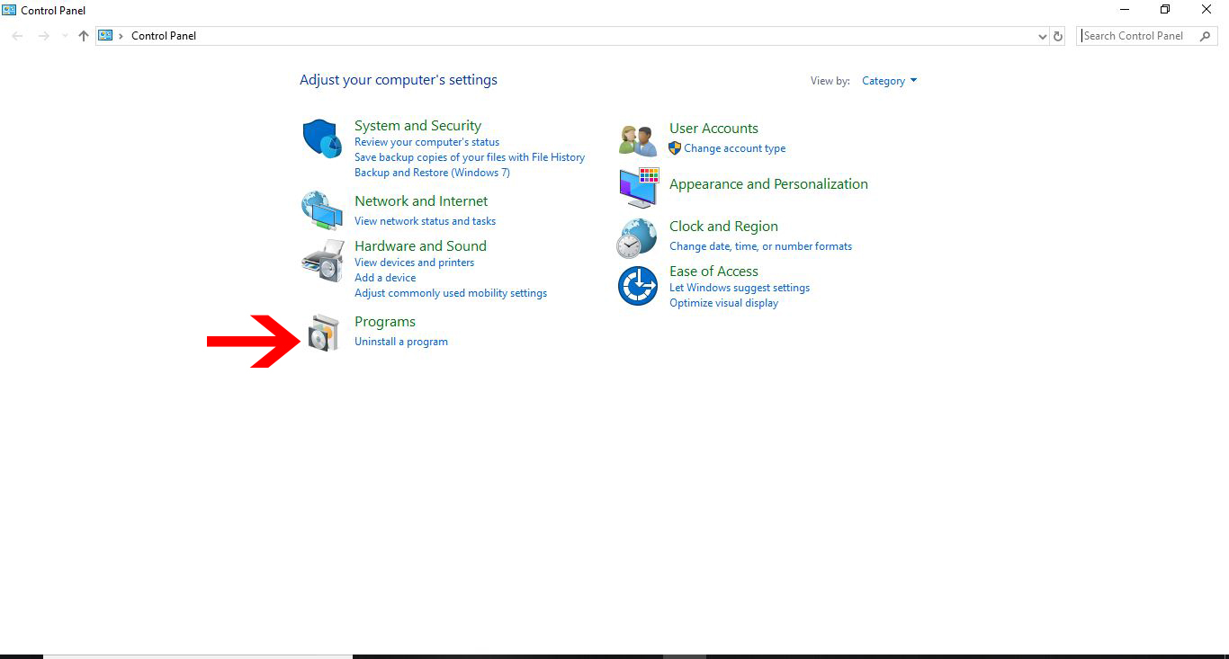Open Clock and Region heading
1229x659 pixels.
pyautogui.click(x=723, y=227)
